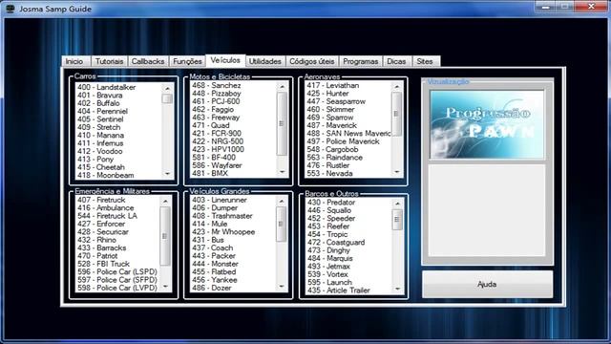Select 407 - Firetruck emergency entry
This screenshot has height=344, width=611.
click(x=101, y=200)
